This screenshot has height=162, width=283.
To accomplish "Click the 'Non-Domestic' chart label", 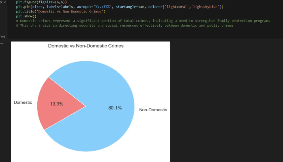I will tap(153, 110).
